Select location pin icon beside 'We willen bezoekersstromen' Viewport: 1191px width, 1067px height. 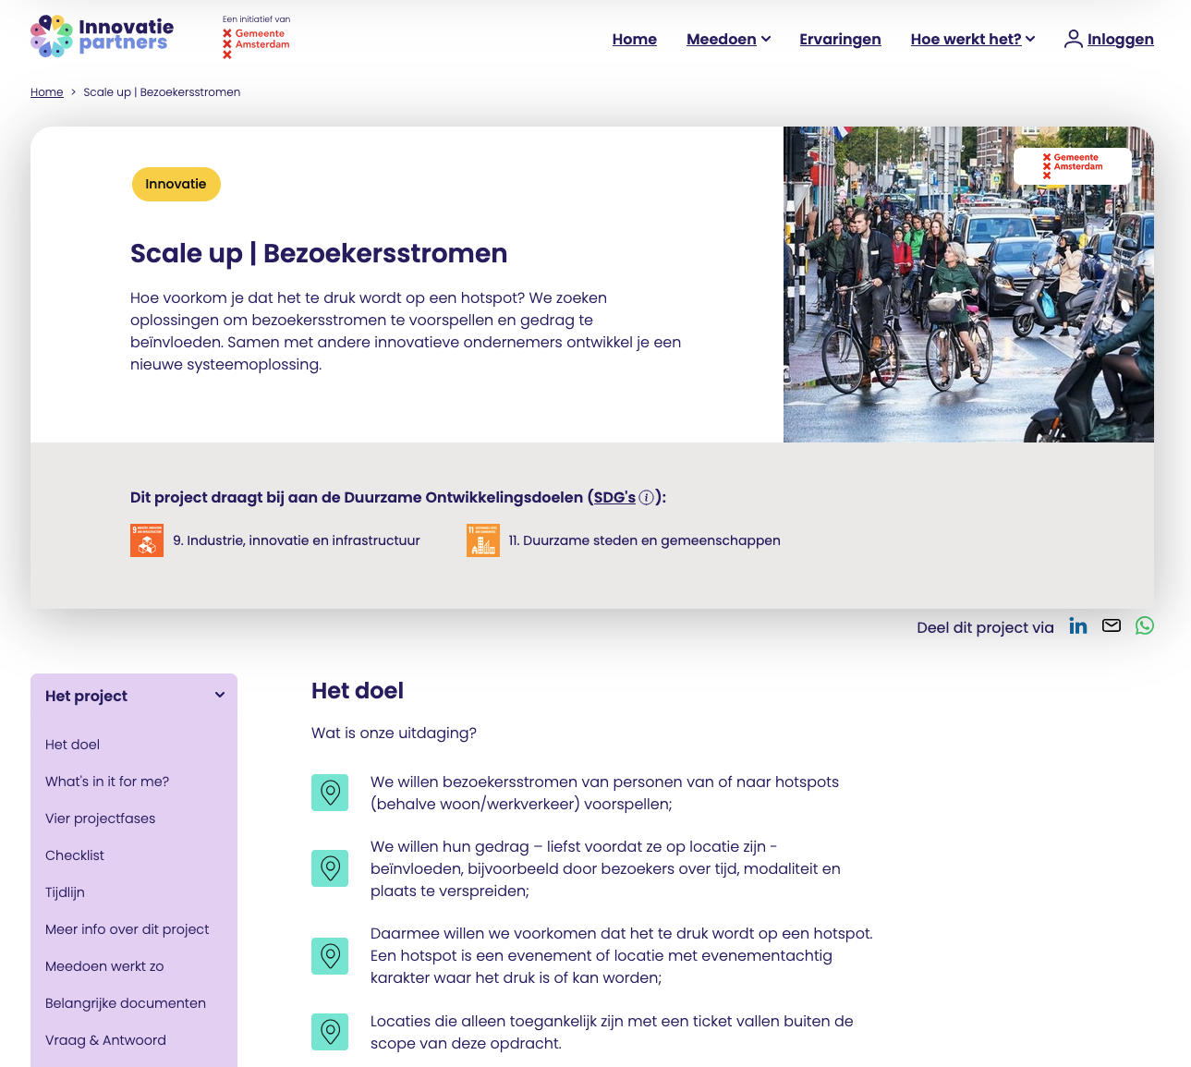tap(330, 793)
